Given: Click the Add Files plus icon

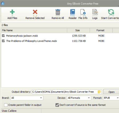Looking at the screenshot, I should (x=12, y=12).
